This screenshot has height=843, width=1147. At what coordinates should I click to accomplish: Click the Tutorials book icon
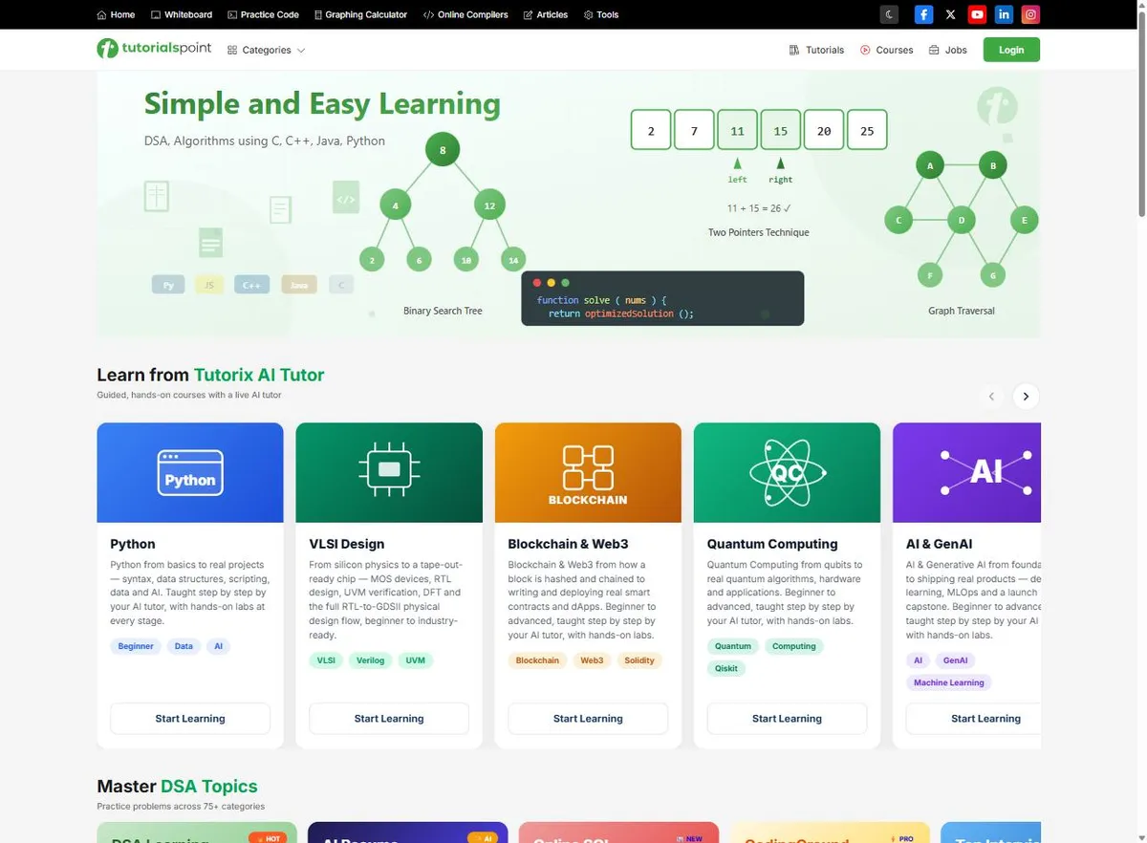click(x=794, y=50)
